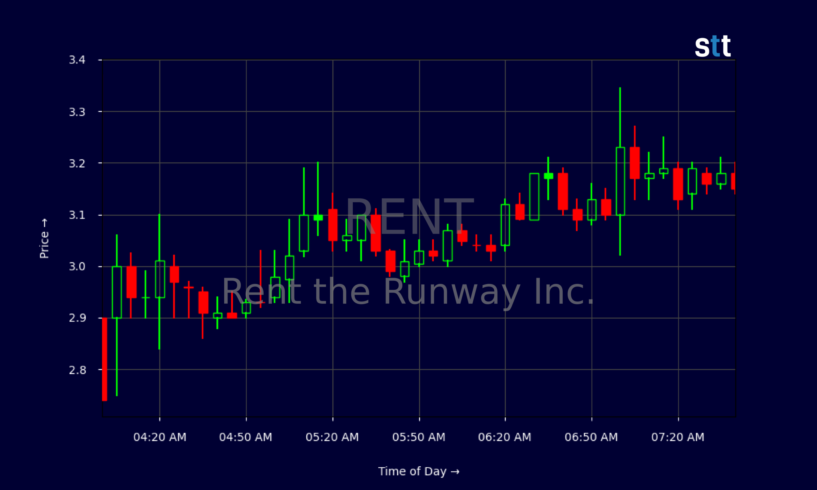Select the 05:50 AM time label

(x=419, y=437)
